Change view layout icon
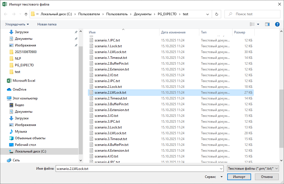The height and width of the screenshot is (184, 284). point(252,24)
